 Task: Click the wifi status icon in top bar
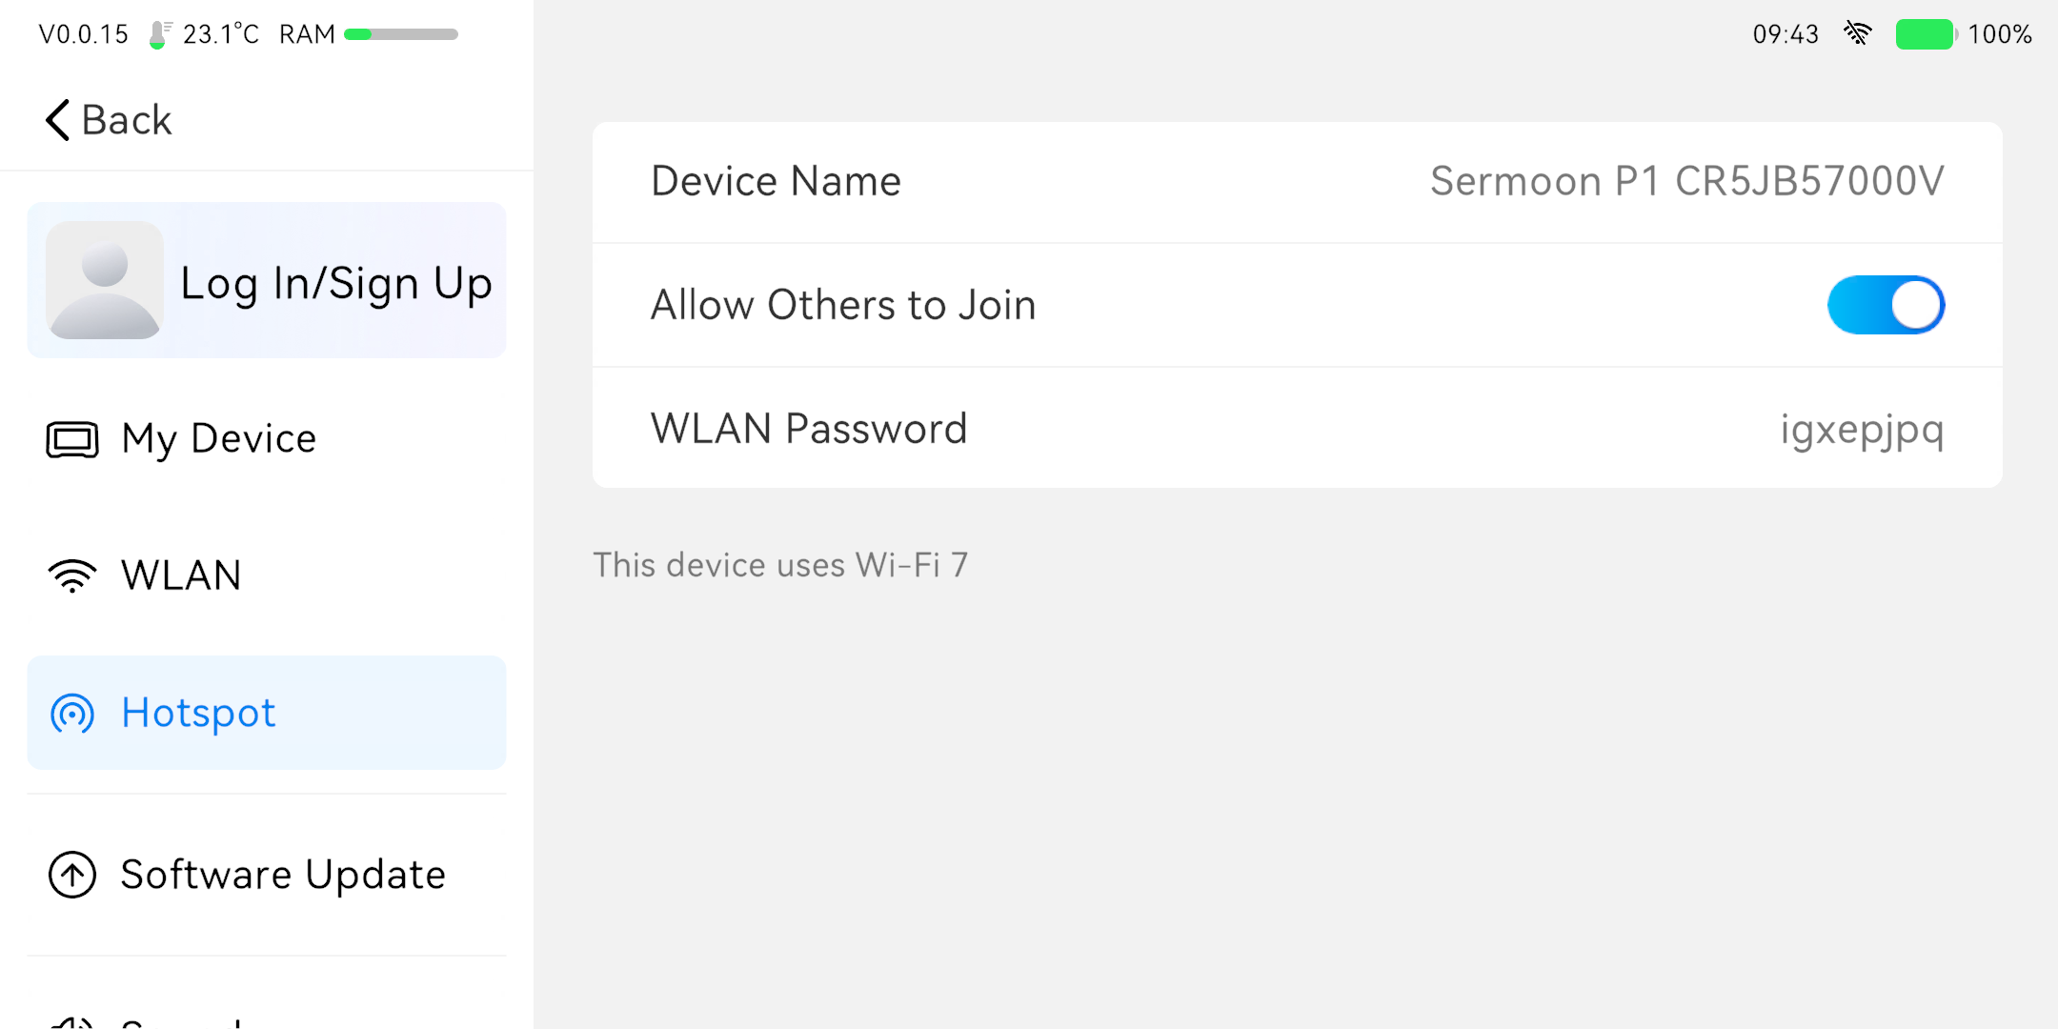point(1857,34)
